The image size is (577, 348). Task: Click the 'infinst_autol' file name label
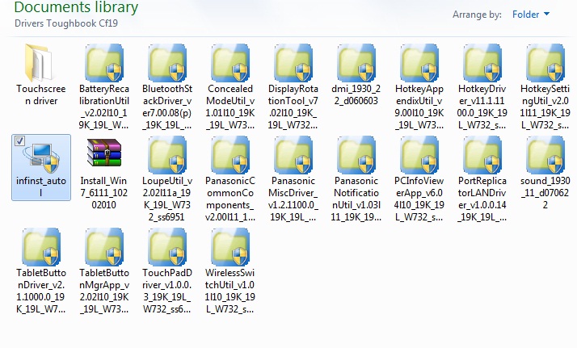click(41, 187)
